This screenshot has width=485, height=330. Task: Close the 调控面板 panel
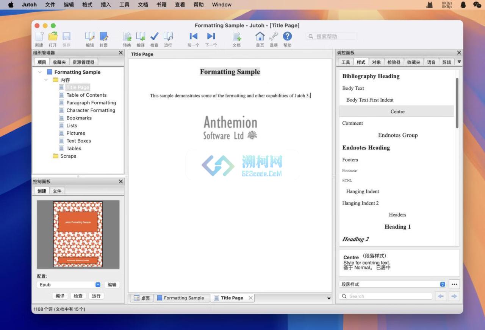pos(459,53)
